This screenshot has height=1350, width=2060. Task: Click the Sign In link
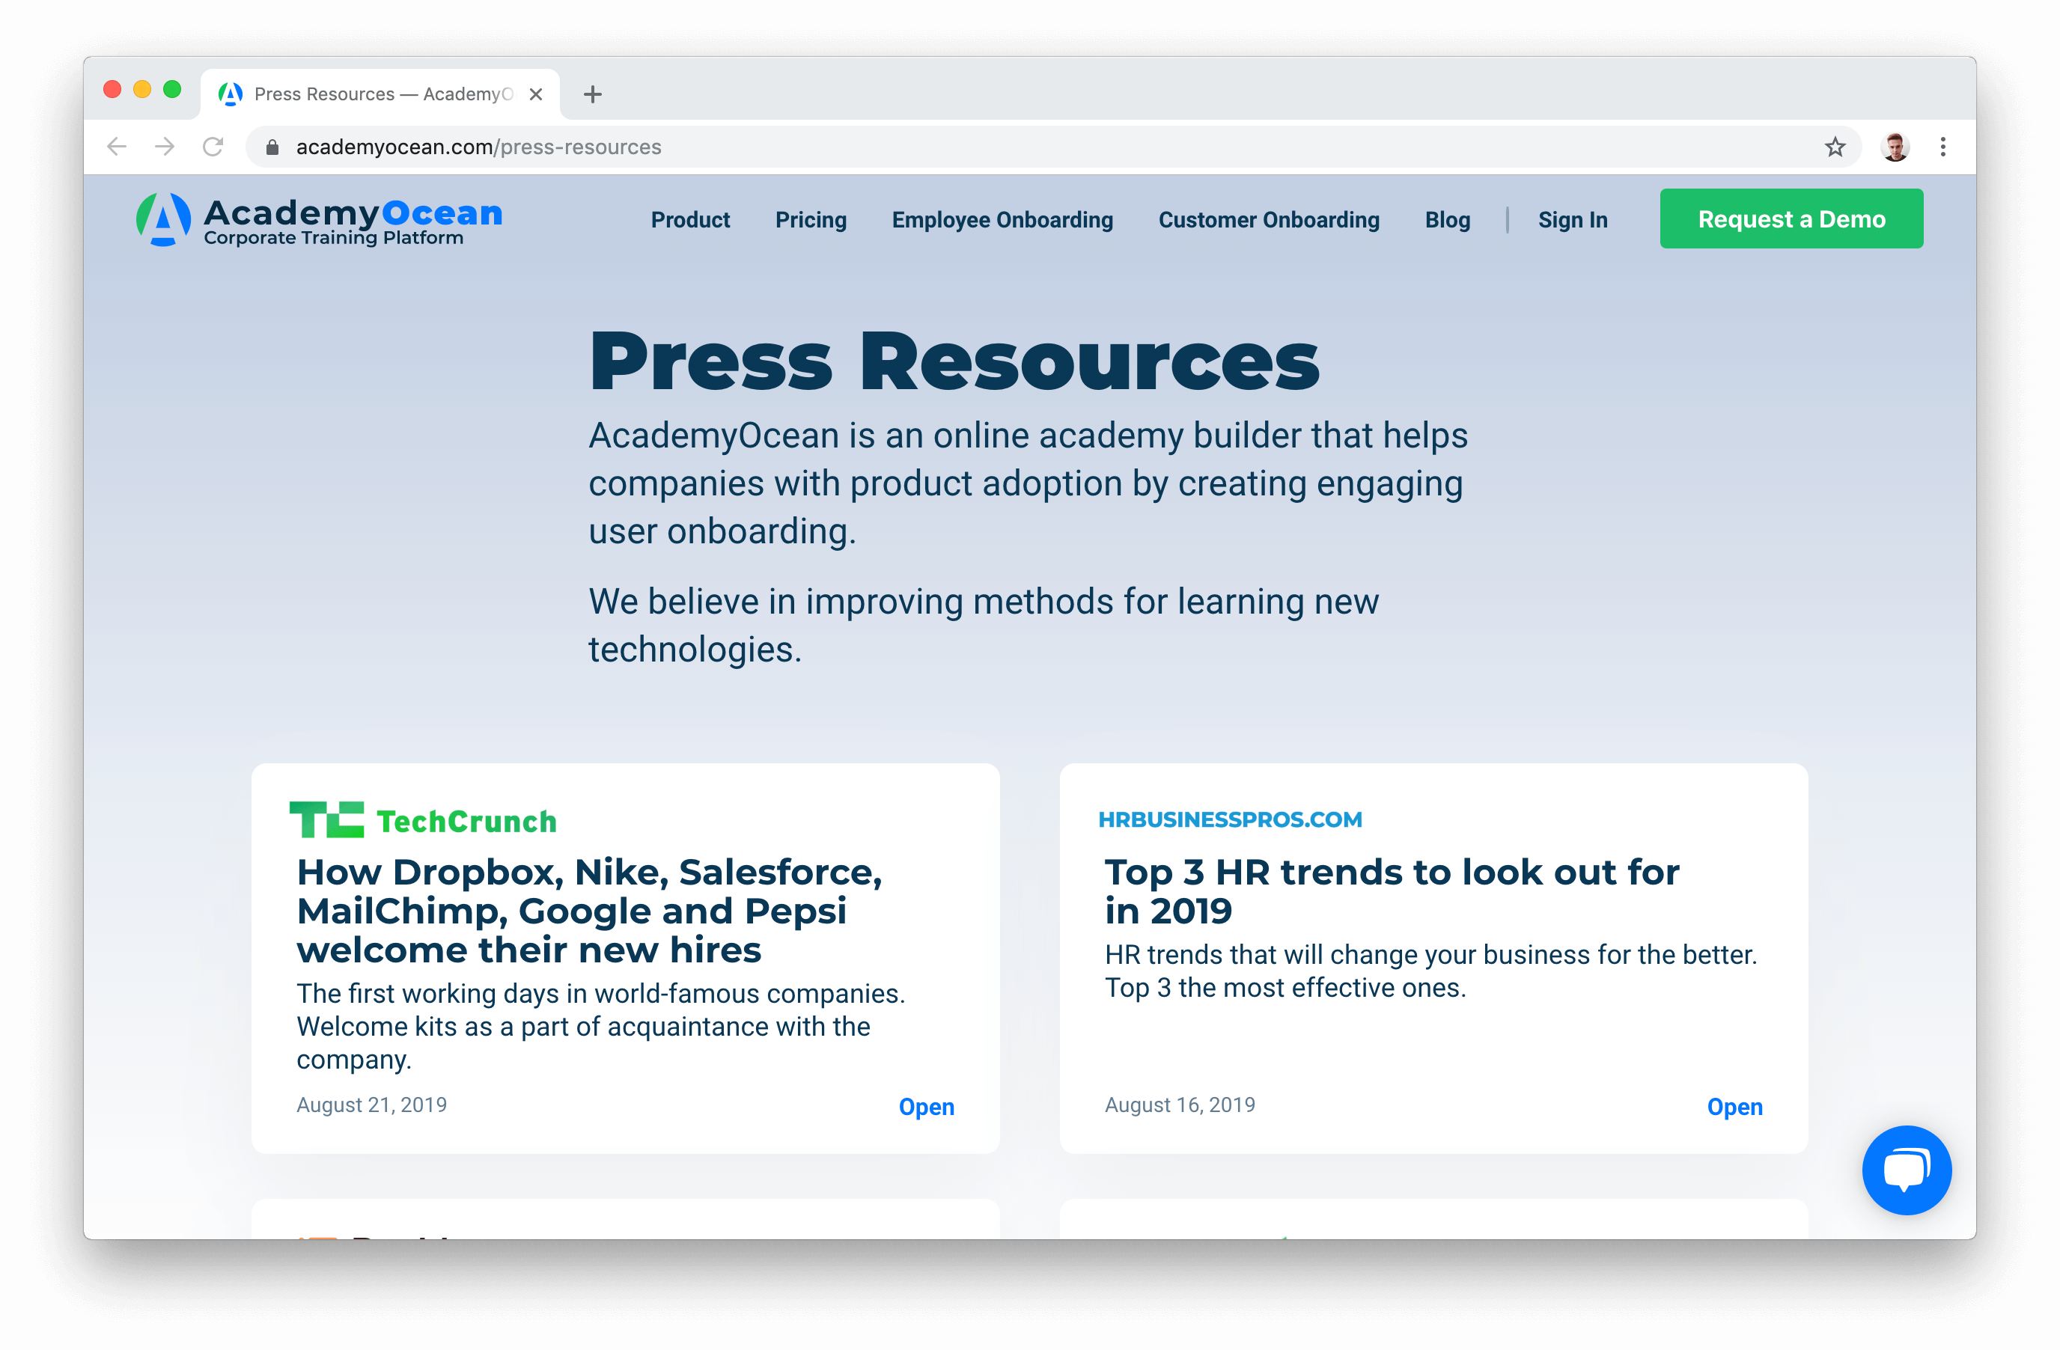[x=1572, y=220]
